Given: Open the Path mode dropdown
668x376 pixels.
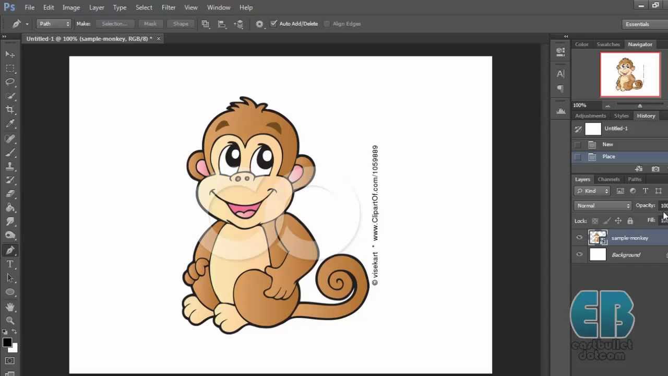Looking at the screenshot, I should pos(54,23).
